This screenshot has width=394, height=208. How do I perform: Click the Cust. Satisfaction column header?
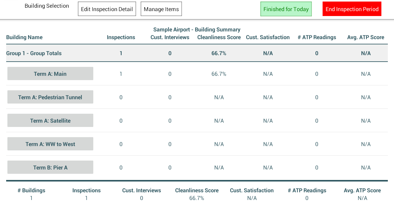click(268, 37)
